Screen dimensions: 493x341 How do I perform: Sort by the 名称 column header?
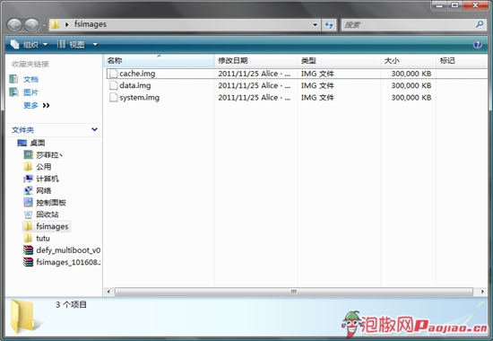click(x=159, y=60)
